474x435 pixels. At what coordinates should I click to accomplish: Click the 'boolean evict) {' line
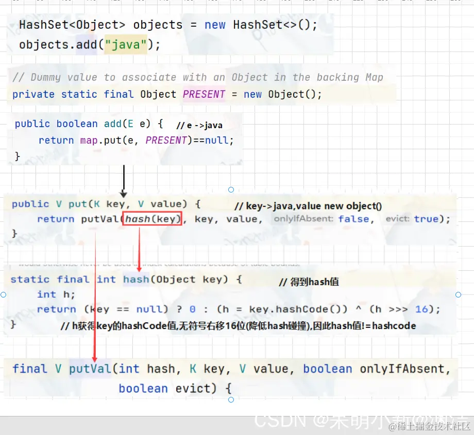[x=175, y=389]
